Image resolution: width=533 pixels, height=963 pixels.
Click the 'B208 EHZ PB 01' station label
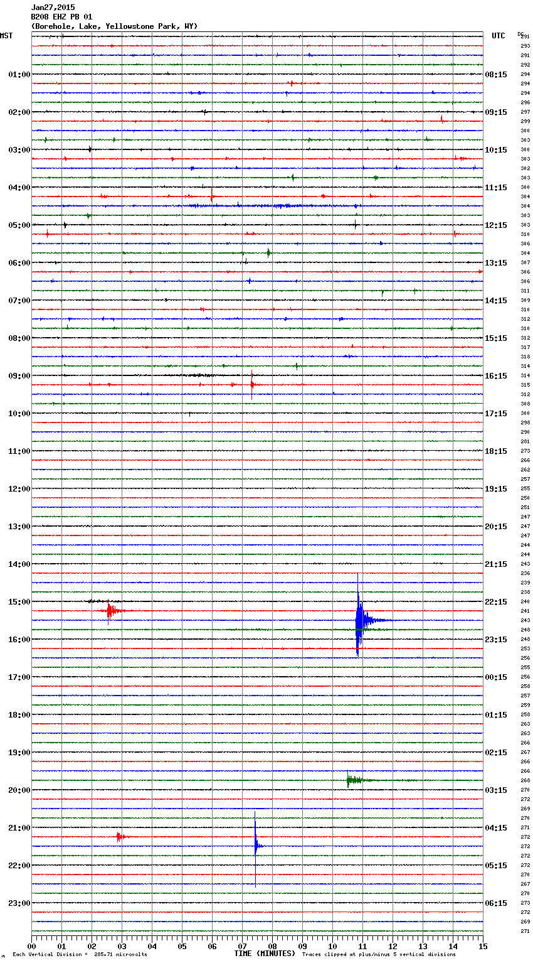[x=61, y=17]
